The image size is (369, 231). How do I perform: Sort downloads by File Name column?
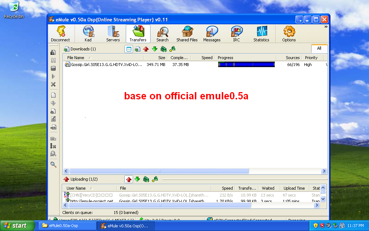103,58
